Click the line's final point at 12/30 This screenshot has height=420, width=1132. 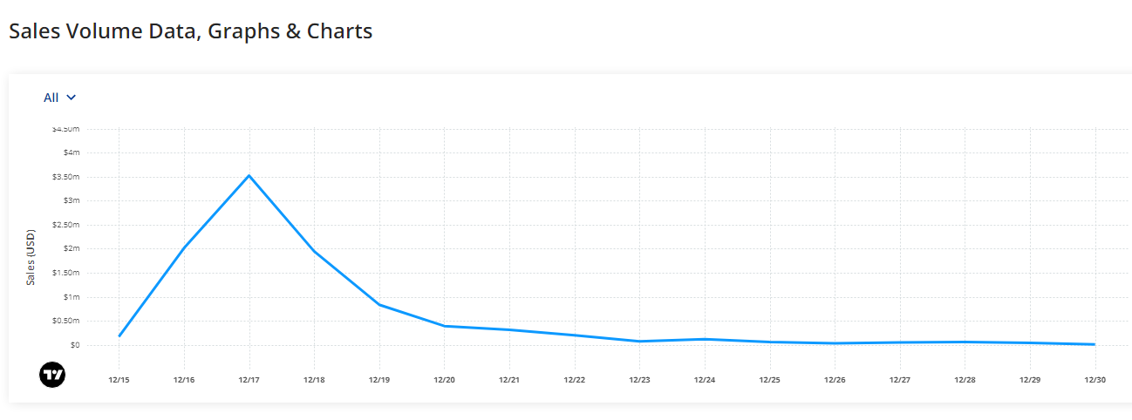pos(1094,344)
